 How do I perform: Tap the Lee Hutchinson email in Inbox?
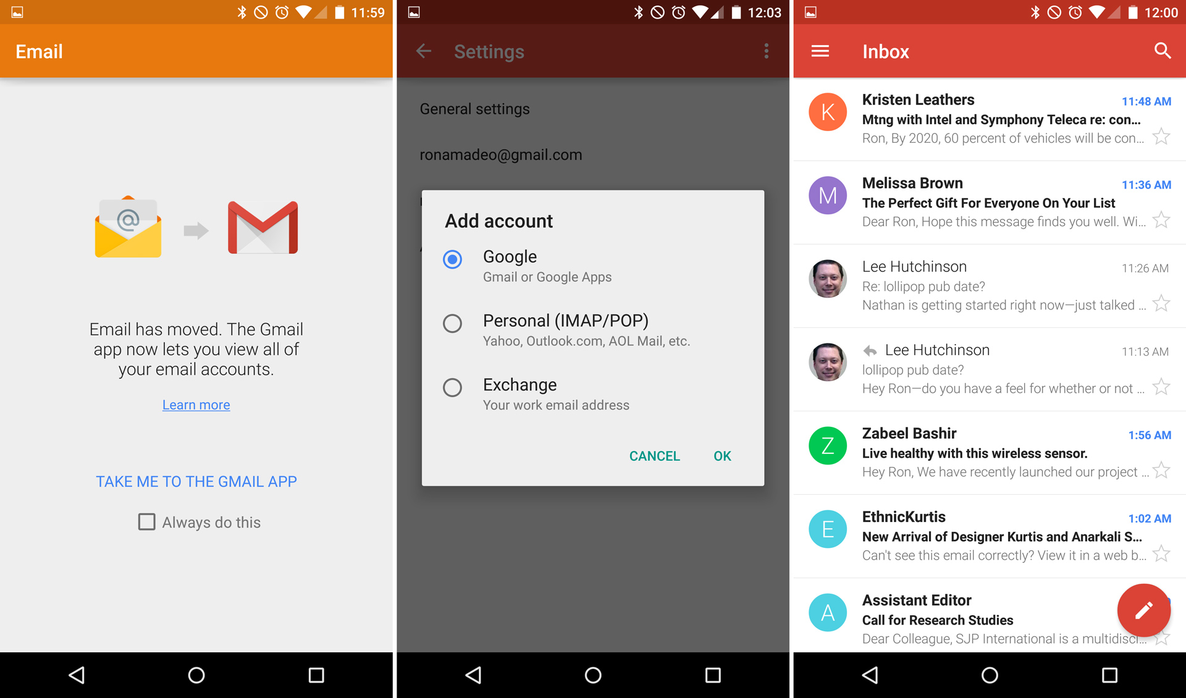click(x=988, y=286)
